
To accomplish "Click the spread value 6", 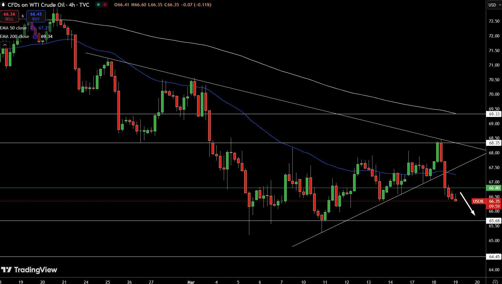I will (23, 16).
